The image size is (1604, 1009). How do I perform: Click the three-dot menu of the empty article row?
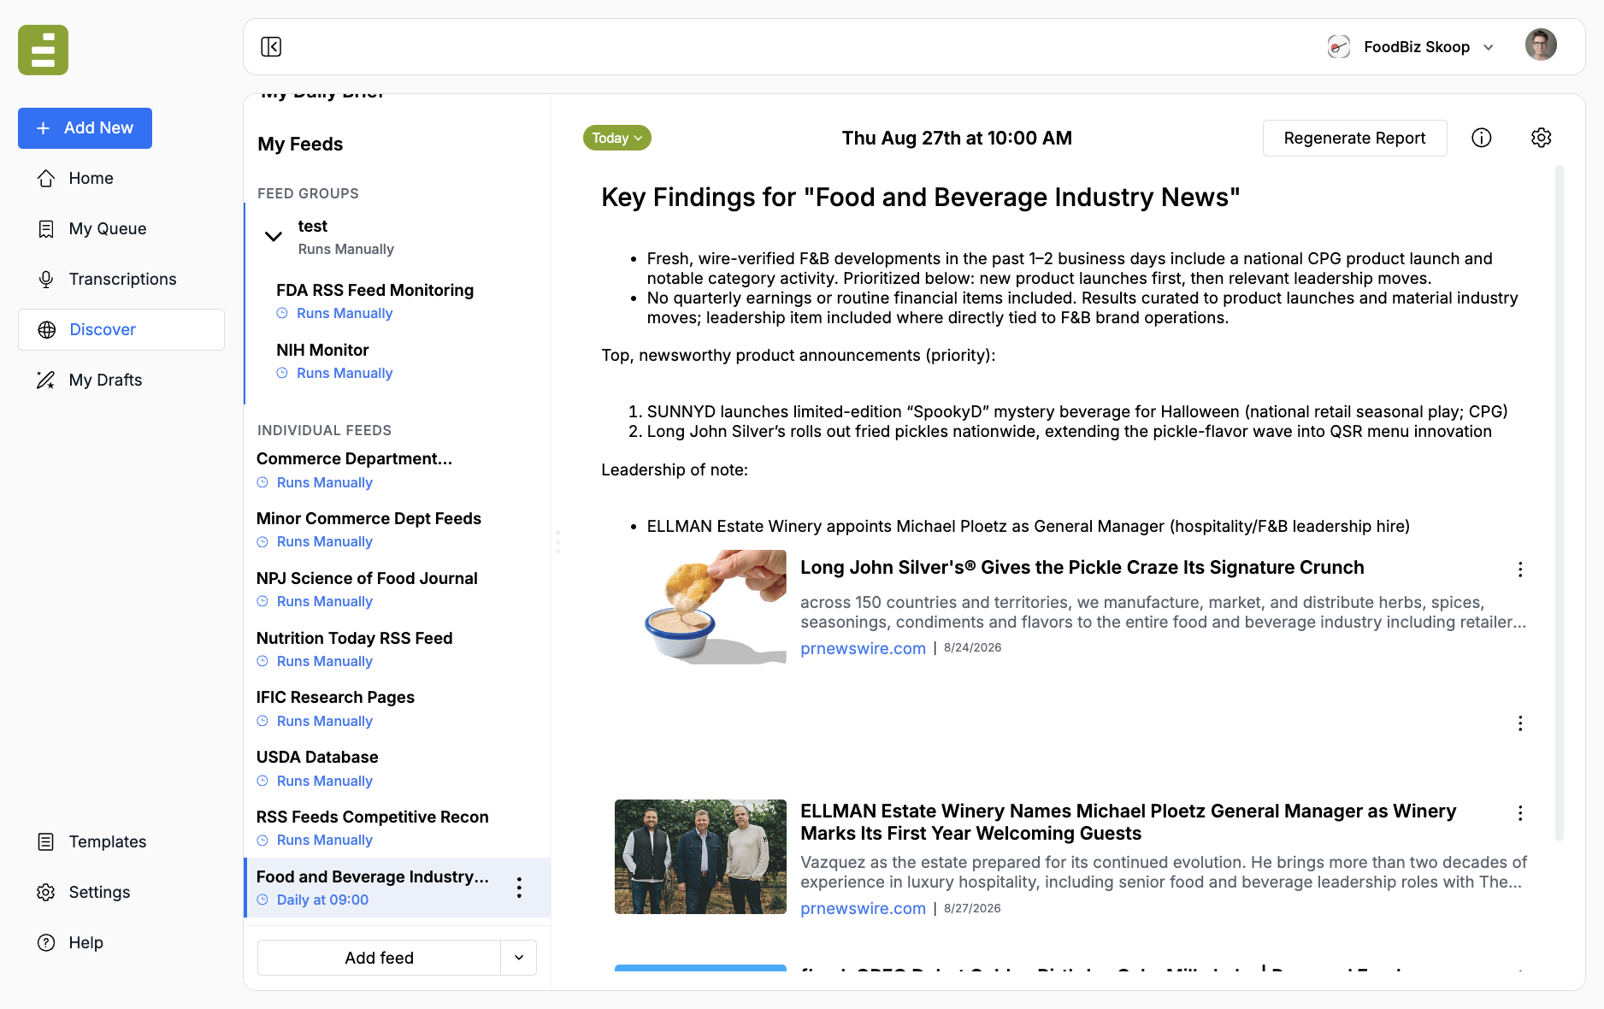coord(1520,723)
